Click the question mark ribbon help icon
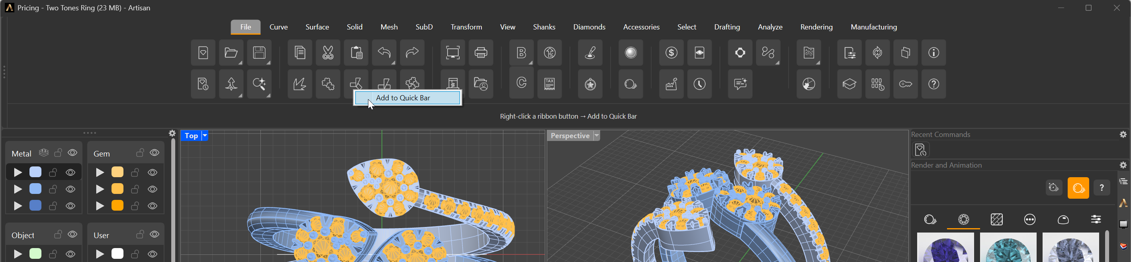 pos(934,83)
